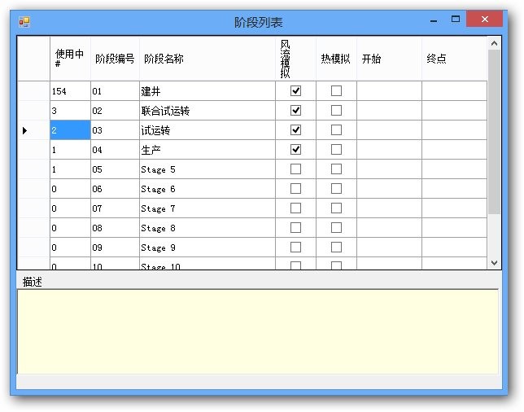Select the stage name cell 生产
Image resolution: width=524 pixels, height=412 pixels.
point(207,150)
